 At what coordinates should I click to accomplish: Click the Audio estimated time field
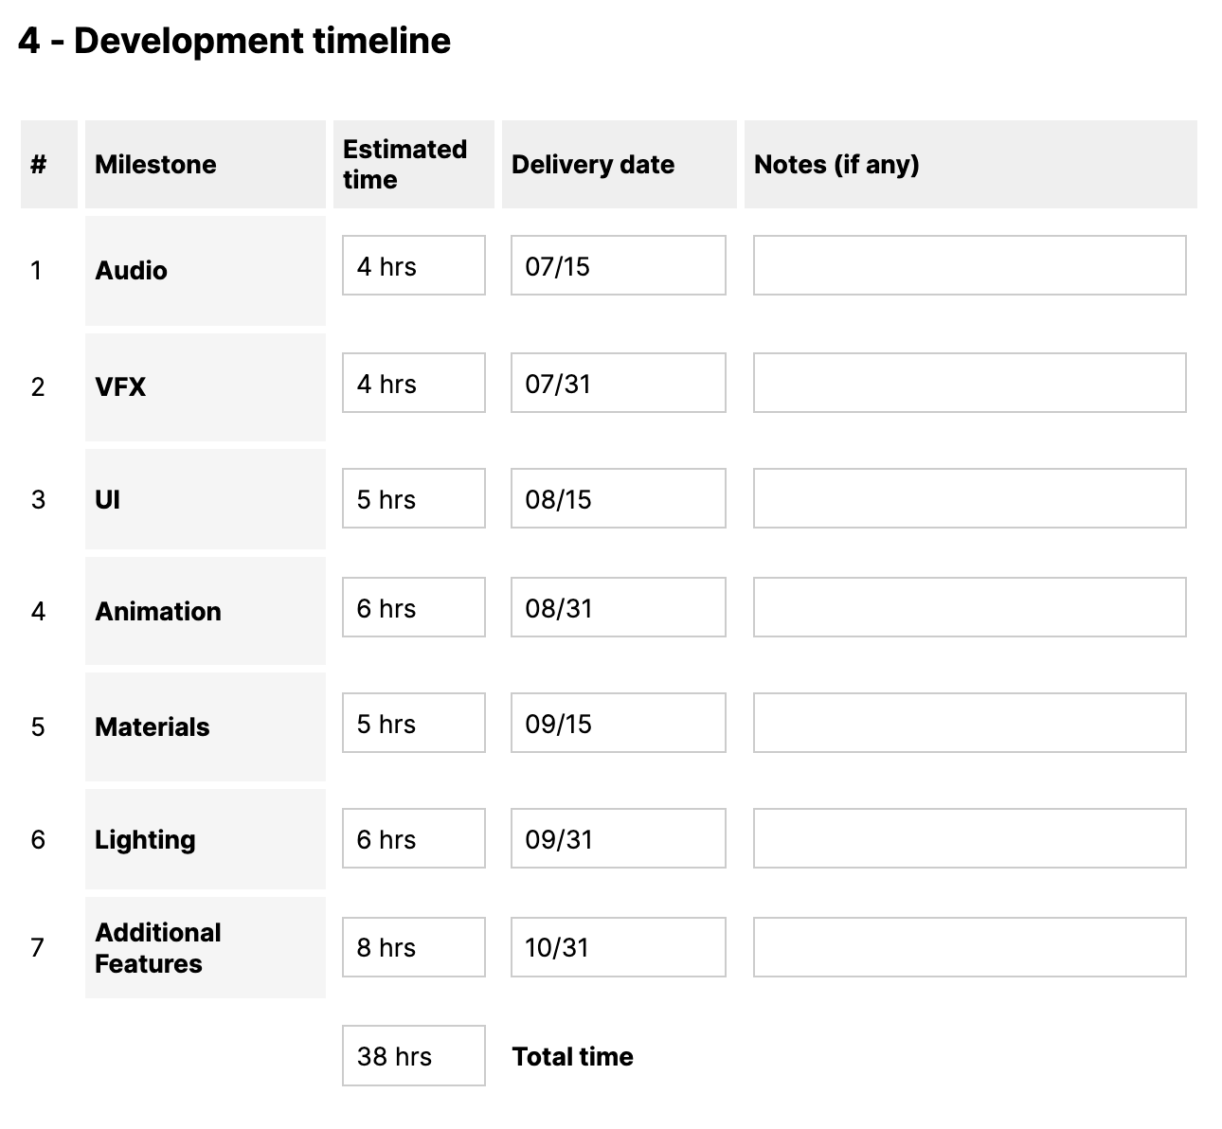413,266
